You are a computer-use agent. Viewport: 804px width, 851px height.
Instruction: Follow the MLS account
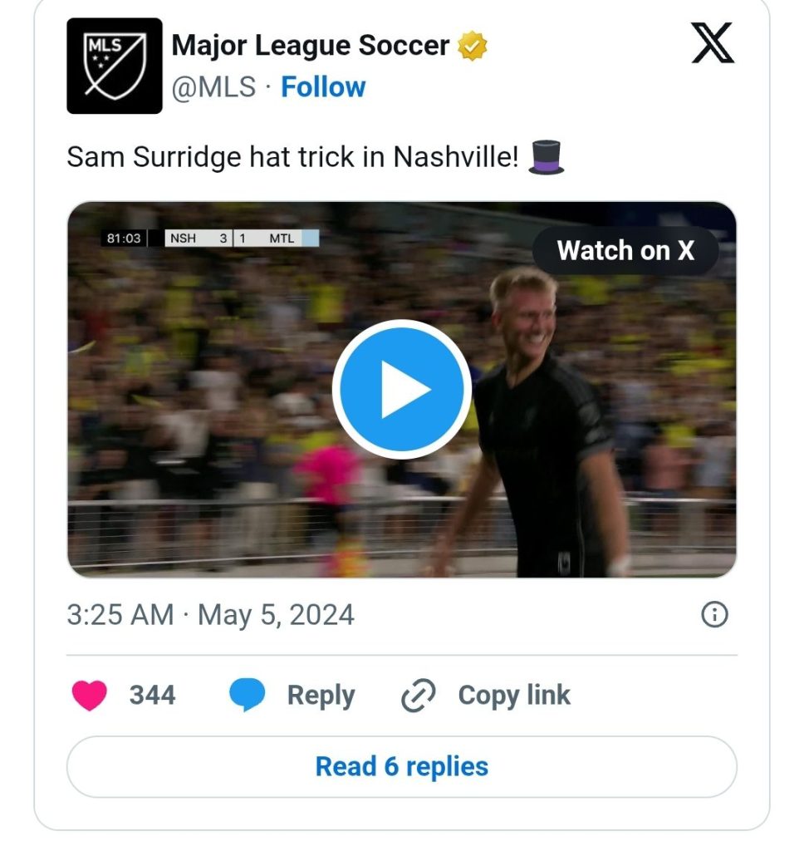click(x=323, y=87)
